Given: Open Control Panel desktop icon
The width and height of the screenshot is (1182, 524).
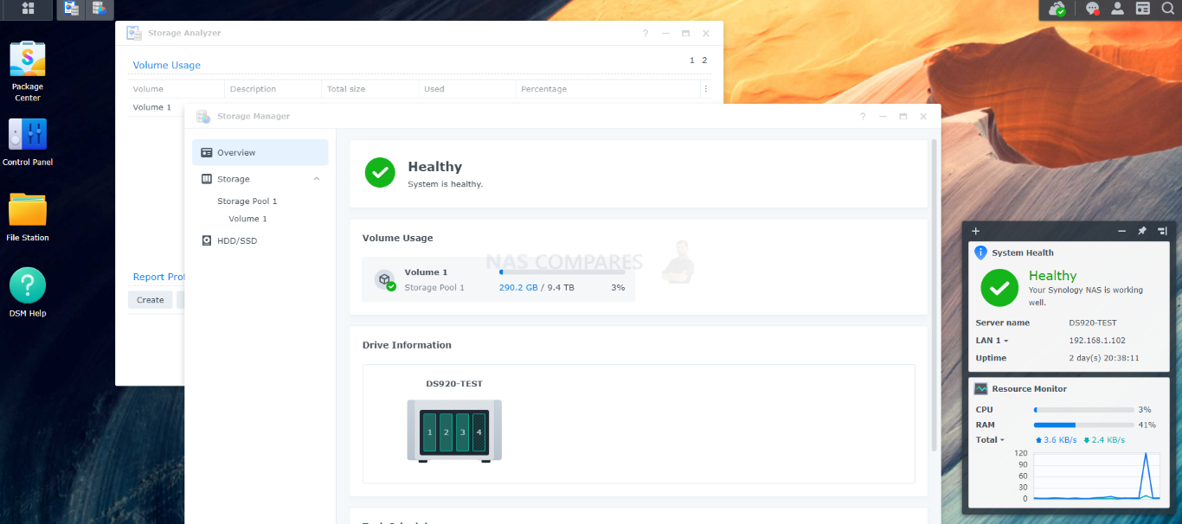Looking at the screenshot, I should 28,135.
